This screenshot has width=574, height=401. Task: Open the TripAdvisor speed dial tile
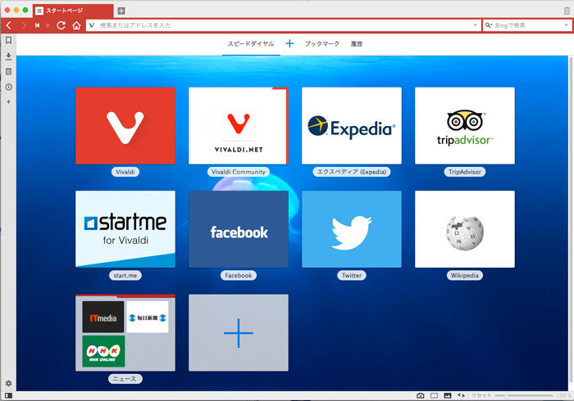point(465,126)
